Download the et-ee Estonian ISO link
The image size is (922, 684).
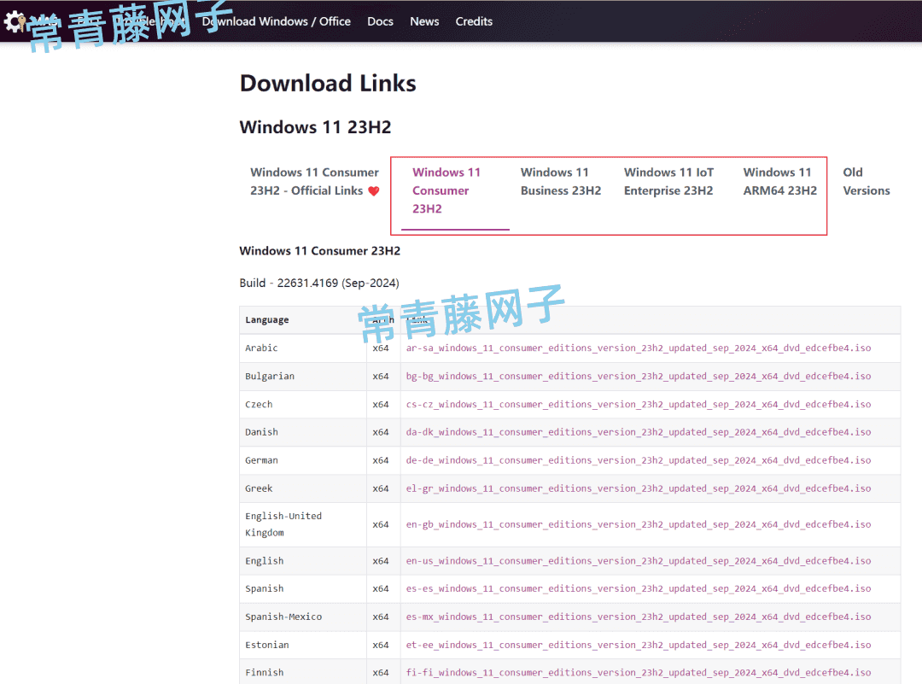[638, 646]
